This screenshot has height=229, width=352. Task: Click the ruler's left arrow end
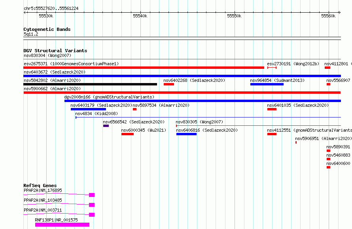click(25, 13)
